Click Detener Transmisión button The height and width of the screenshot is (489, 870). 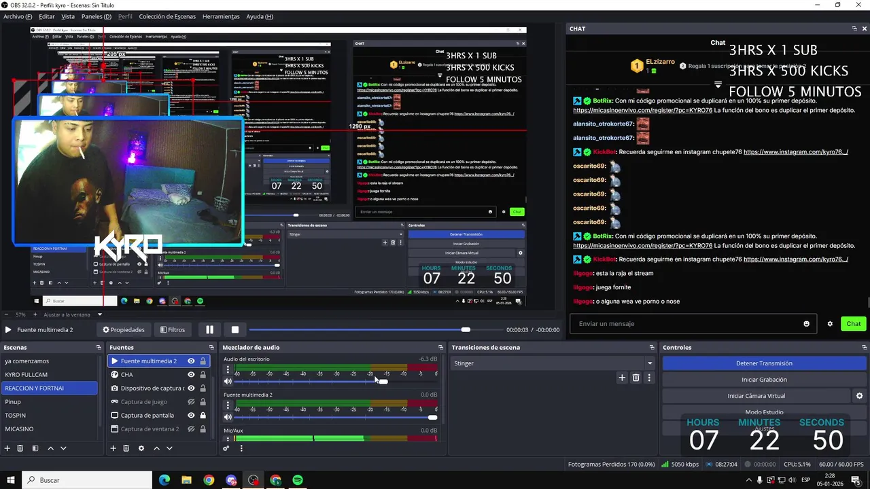coord(764,363)
